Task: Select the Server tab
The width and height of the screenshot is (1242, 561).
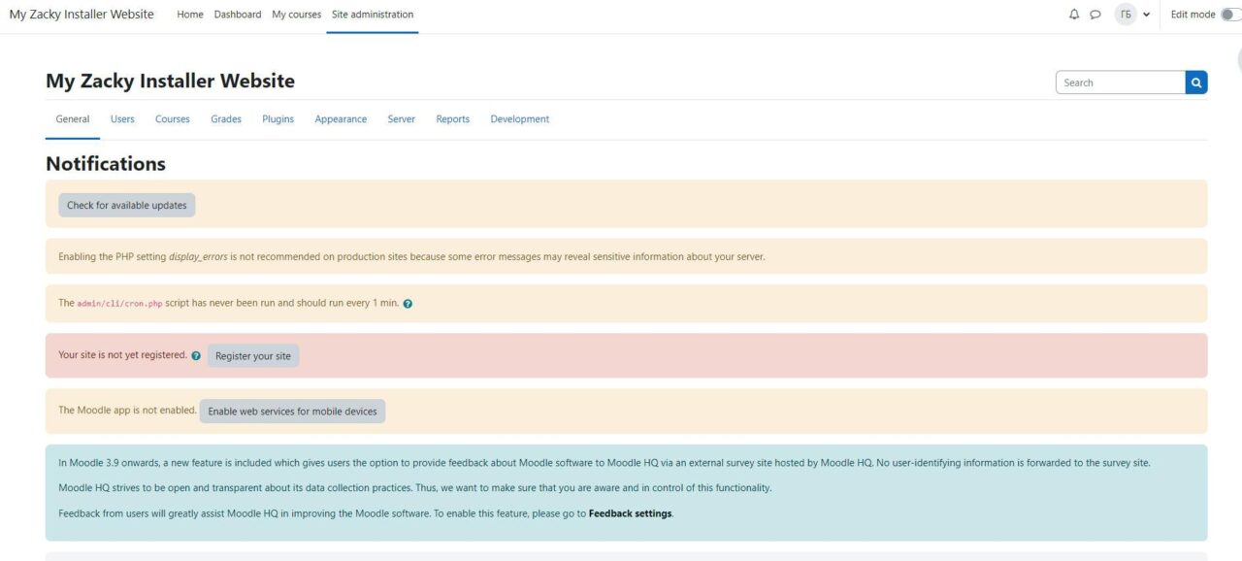Action: [401, 118]
